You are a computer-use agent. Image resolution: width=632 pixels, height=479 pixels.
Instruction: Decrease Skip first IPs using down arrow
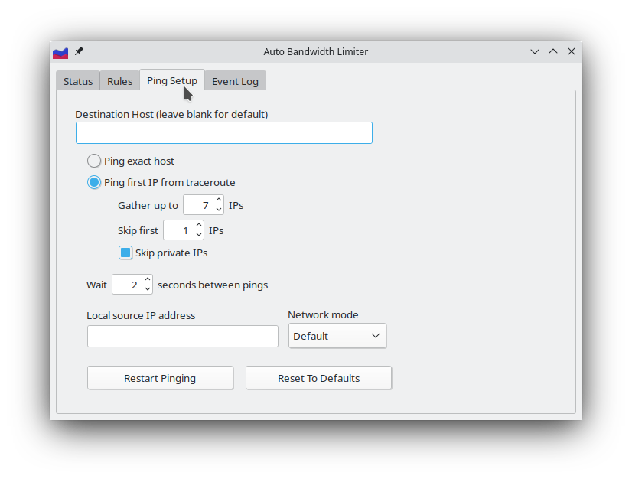(x=198, y=233)
